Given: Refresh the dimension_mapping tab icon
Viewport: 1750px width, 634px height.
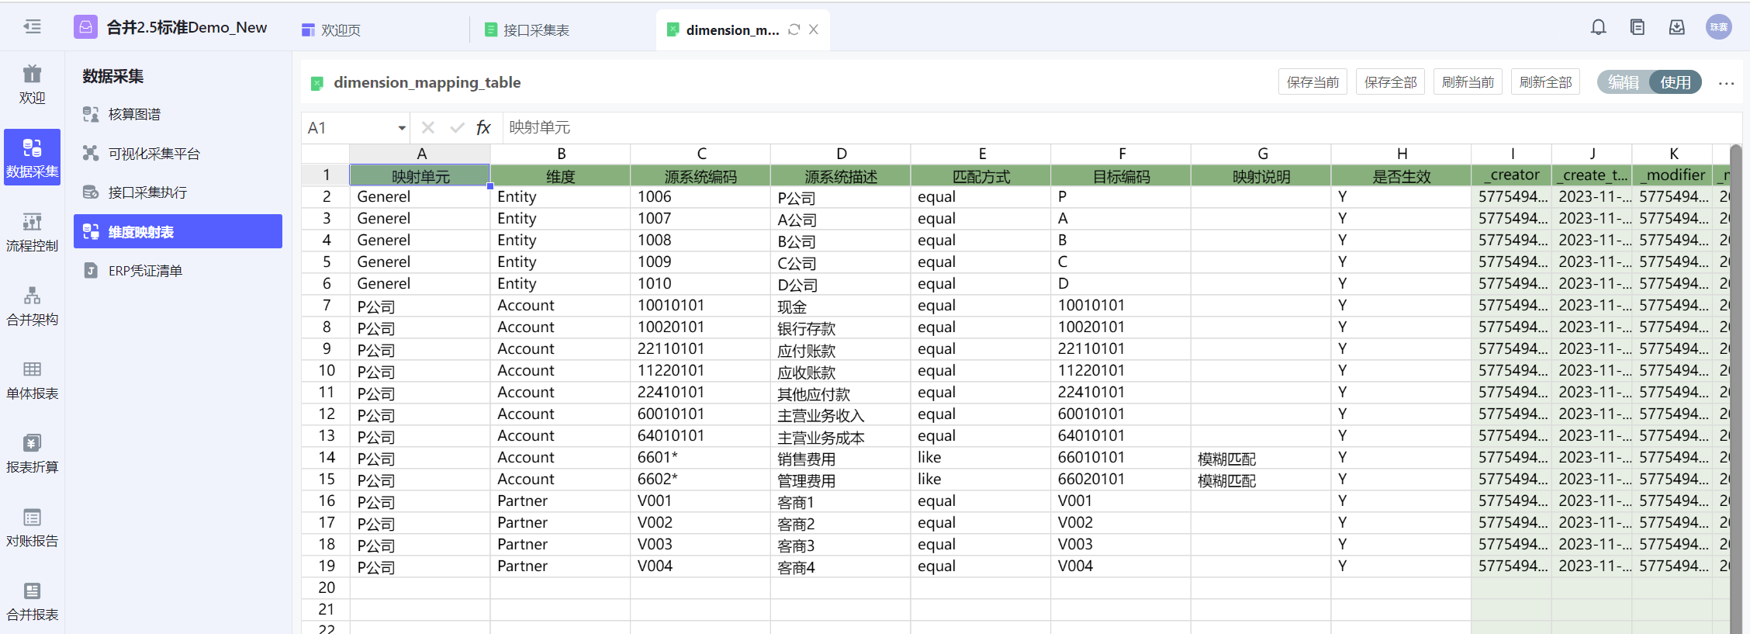Looking at the screenshot, I should click(x=794, y=29).
